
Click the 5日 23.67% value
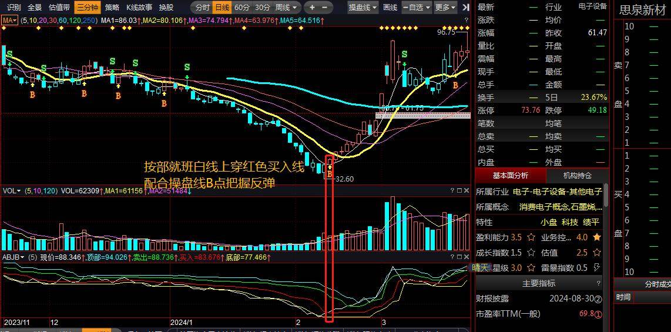click(593, 98)
